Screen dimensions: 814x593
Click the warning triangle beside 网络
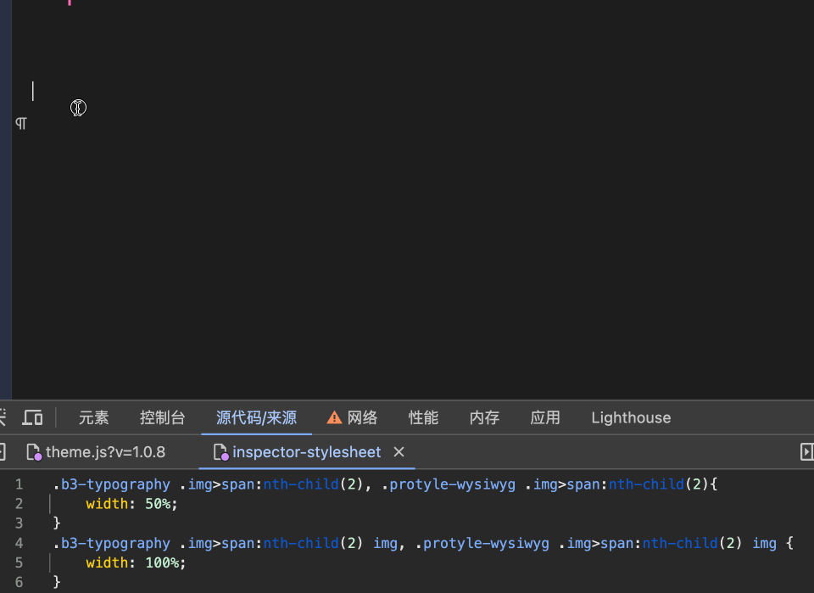click(333, 417)
